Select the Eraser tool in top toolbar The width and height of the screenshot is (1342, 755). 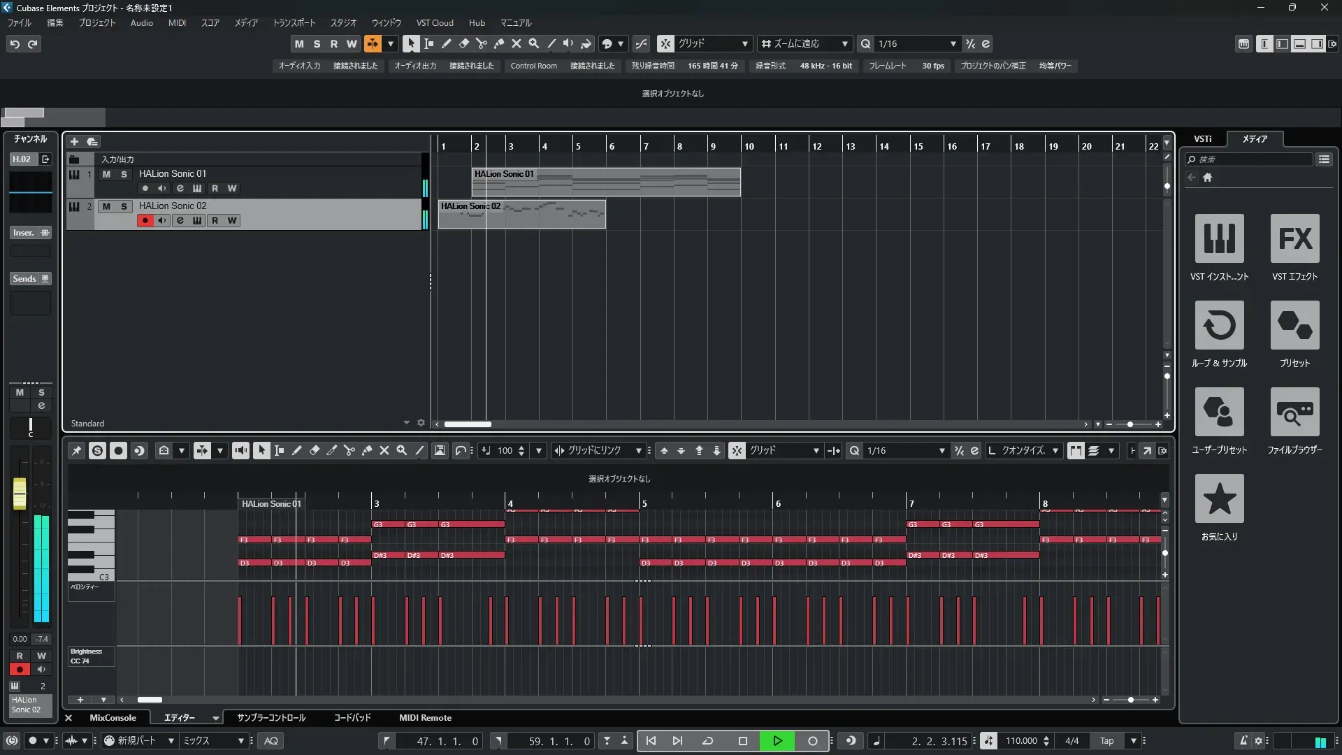(x=463, y=44)
